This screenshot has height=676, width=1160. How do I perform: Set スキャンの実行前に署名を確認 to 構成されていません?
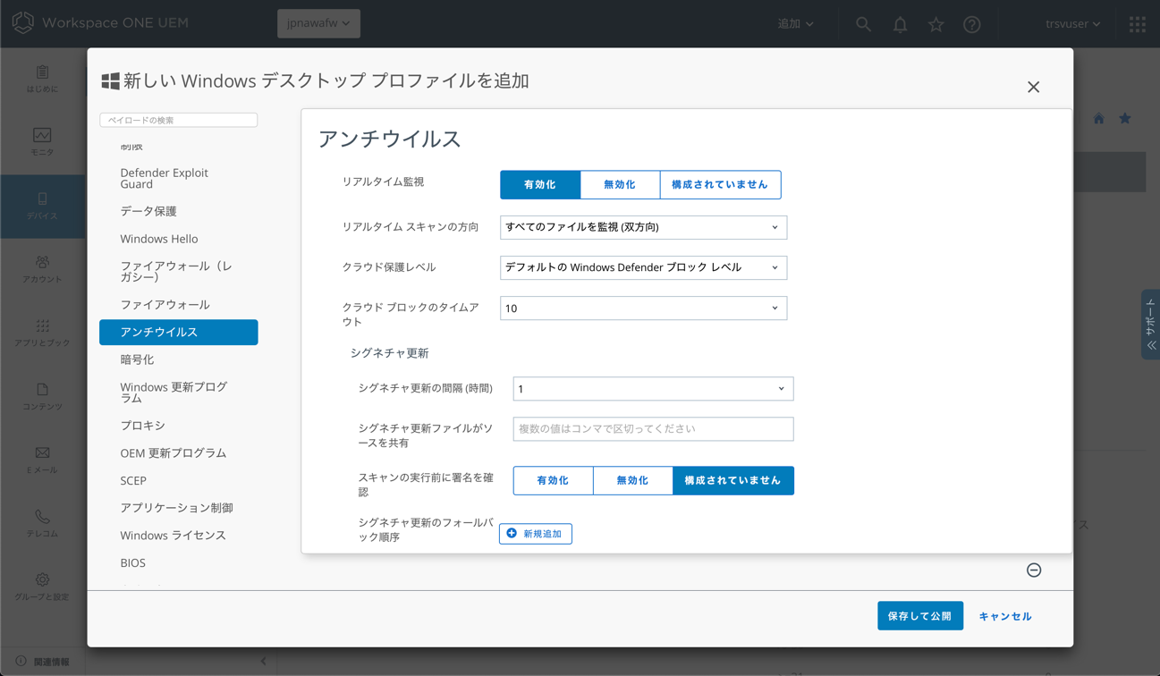[732, 480]
